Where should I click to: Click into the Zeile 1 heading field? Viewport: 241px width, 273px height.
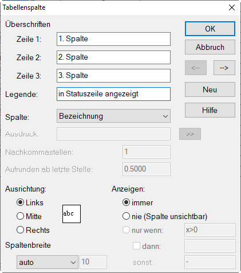click(x=113, y=39)
